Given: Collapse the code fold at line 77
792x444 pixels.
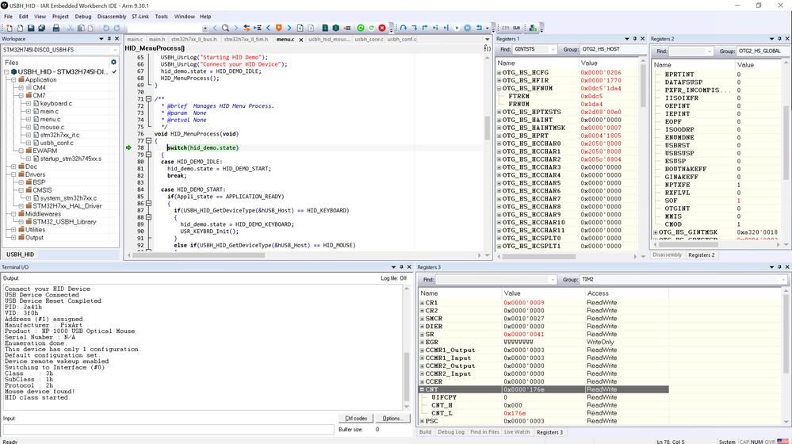Looking at the screenshot, I should 148,140.
